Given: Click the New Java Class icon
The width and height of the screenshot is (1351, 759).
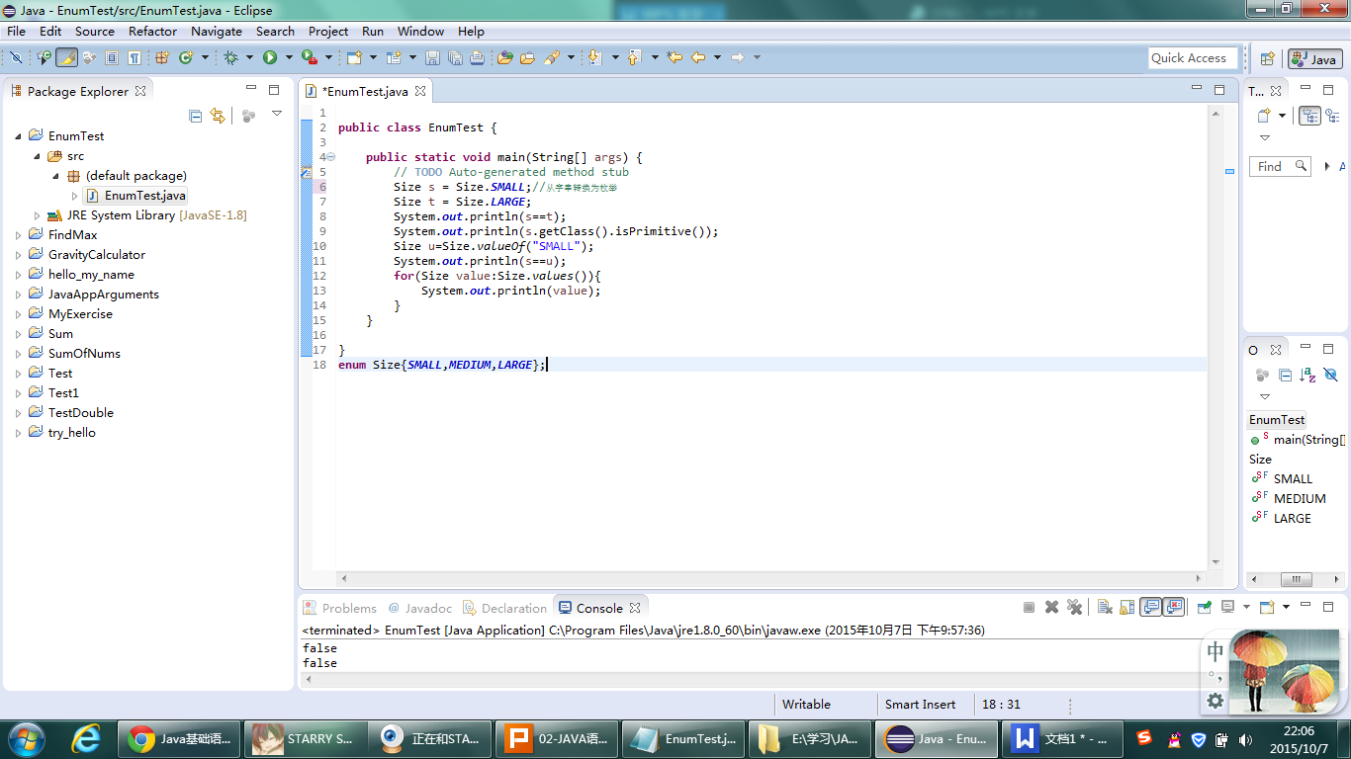Looking at the screenshot, I should pyautogui.click(x=185, y=57).
